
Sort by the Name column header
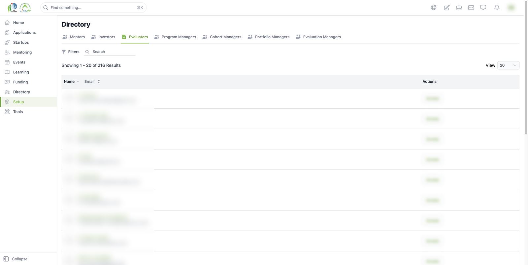tap(72, 82)
